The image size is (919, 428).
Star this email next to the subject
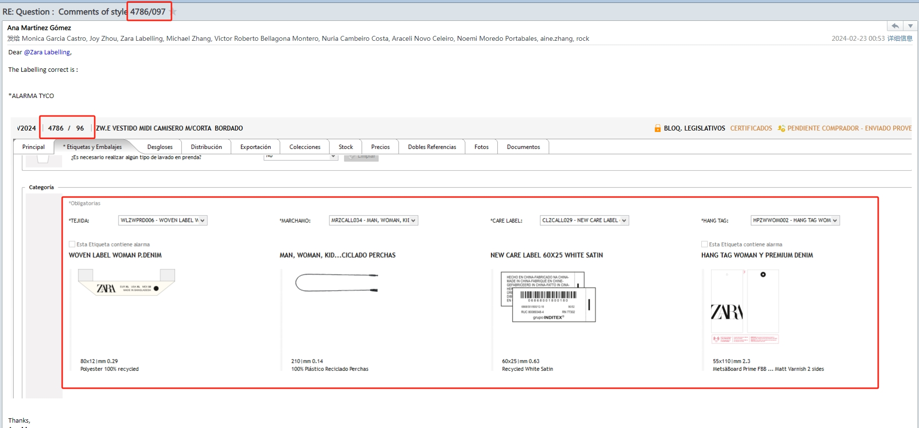pyautogui.click(x=174, y=12)
